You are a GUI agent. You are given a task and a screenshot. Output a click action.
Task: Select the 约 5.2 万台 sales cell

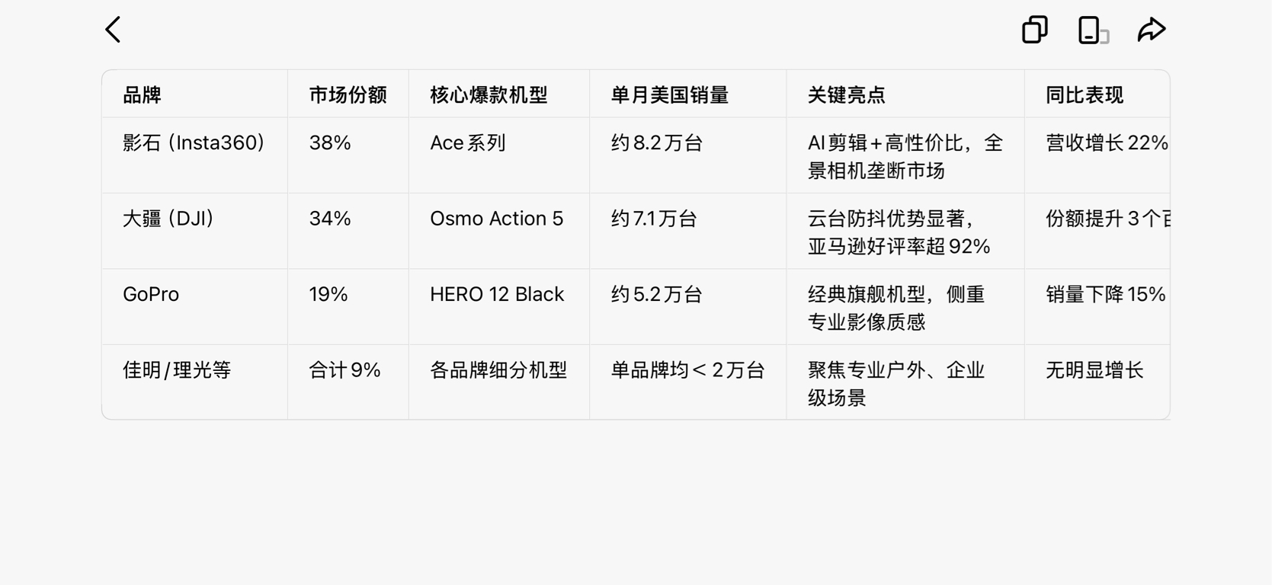point(656,295)
